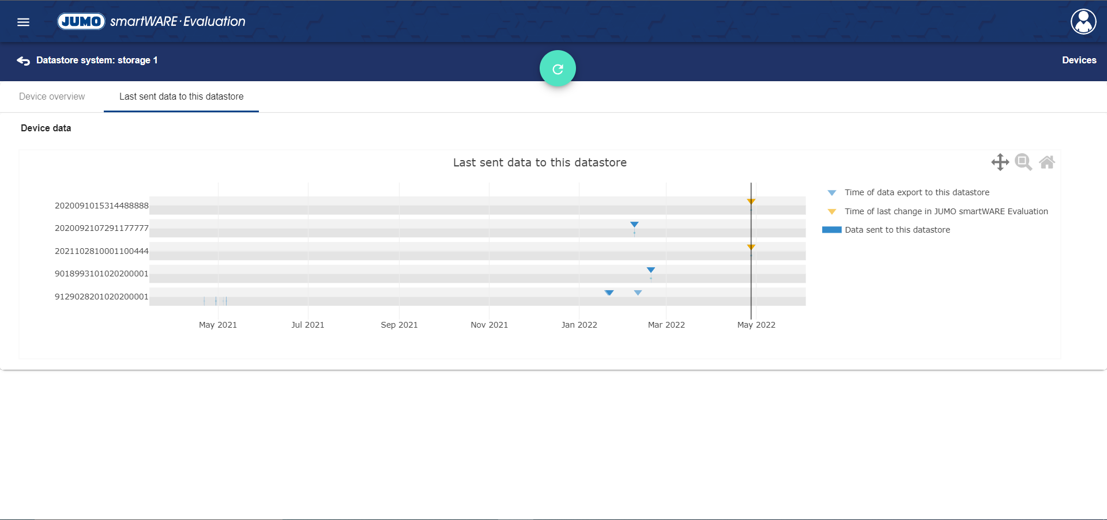The height and width of the screenshot is (520, 1107).
Task: Click orange marker on device 2020091015314488888 row
Action: pos(751,202)
